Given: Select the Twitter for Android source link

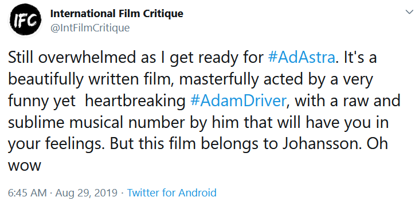Looking at the screenshot, I should 171,193.
